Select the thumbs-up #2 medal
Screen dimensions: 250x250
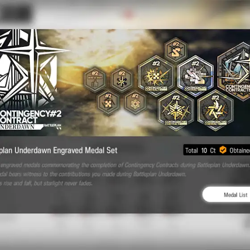coord(95,79)
